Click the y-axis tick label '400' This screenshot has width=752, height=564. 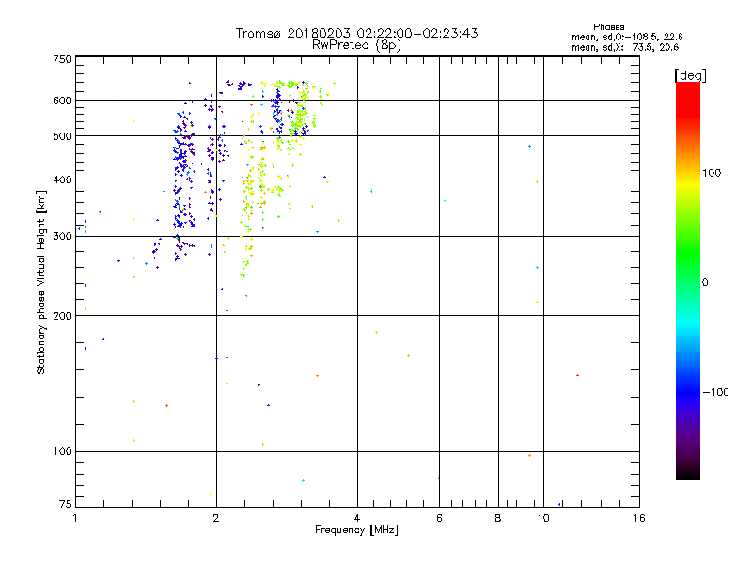62,180
